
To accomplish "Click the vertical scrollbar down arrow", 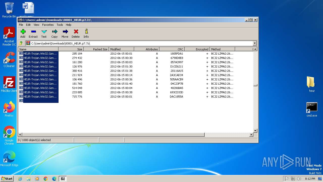I will (255, 131).
